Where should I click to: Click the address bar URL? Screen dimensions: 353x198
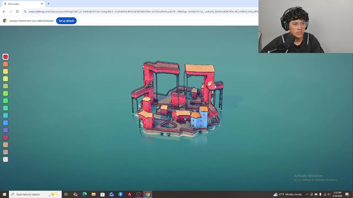(x=143, y=12)
